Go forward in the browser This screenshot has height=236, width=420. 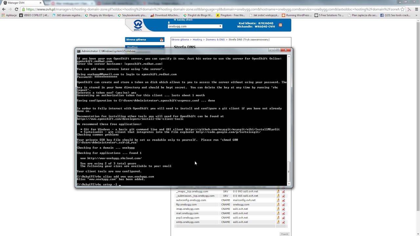point(10,9)
